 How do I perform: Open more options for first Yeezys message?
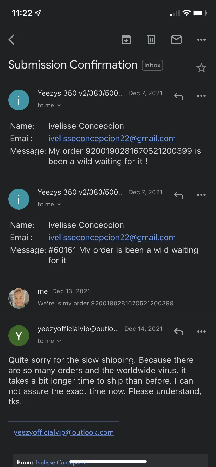pyautogui.click(x=201, y=96)
